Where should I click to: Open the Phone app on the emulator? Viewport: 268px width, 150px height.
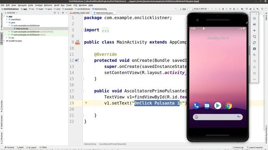point(196,105)
